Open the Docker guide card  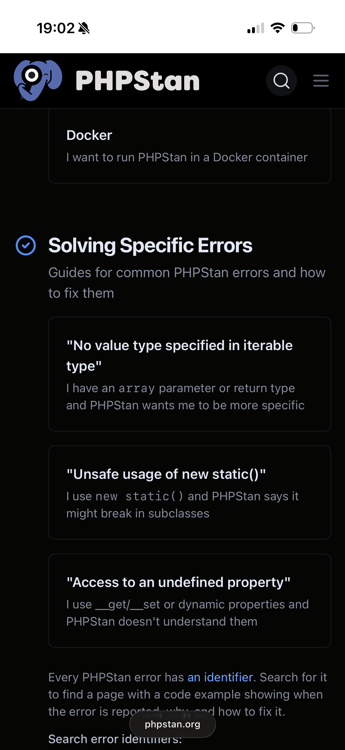coord(189,146)
